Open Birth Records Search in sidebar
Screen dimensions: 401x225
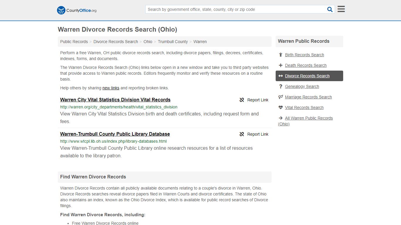coord(304,55)
